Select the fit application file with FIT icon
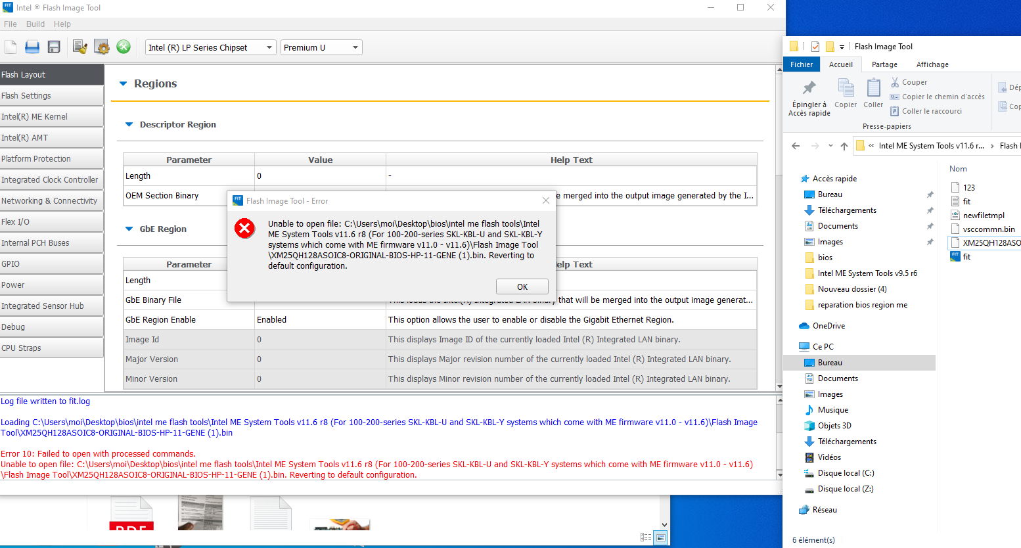The width and height of the screenshot is (1021, 548). pyautogui.click(x=961, y=257)
